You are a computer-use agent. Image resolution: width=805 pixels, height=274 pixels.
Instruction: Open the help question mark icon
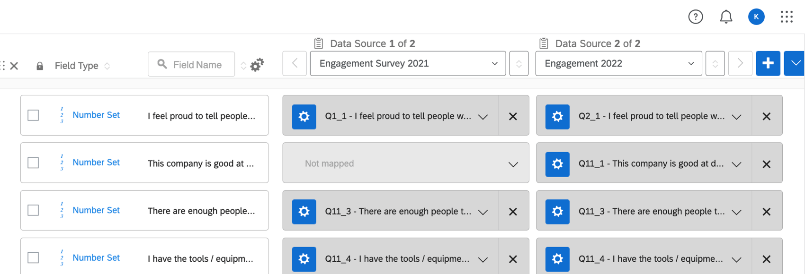click(695, 17)
